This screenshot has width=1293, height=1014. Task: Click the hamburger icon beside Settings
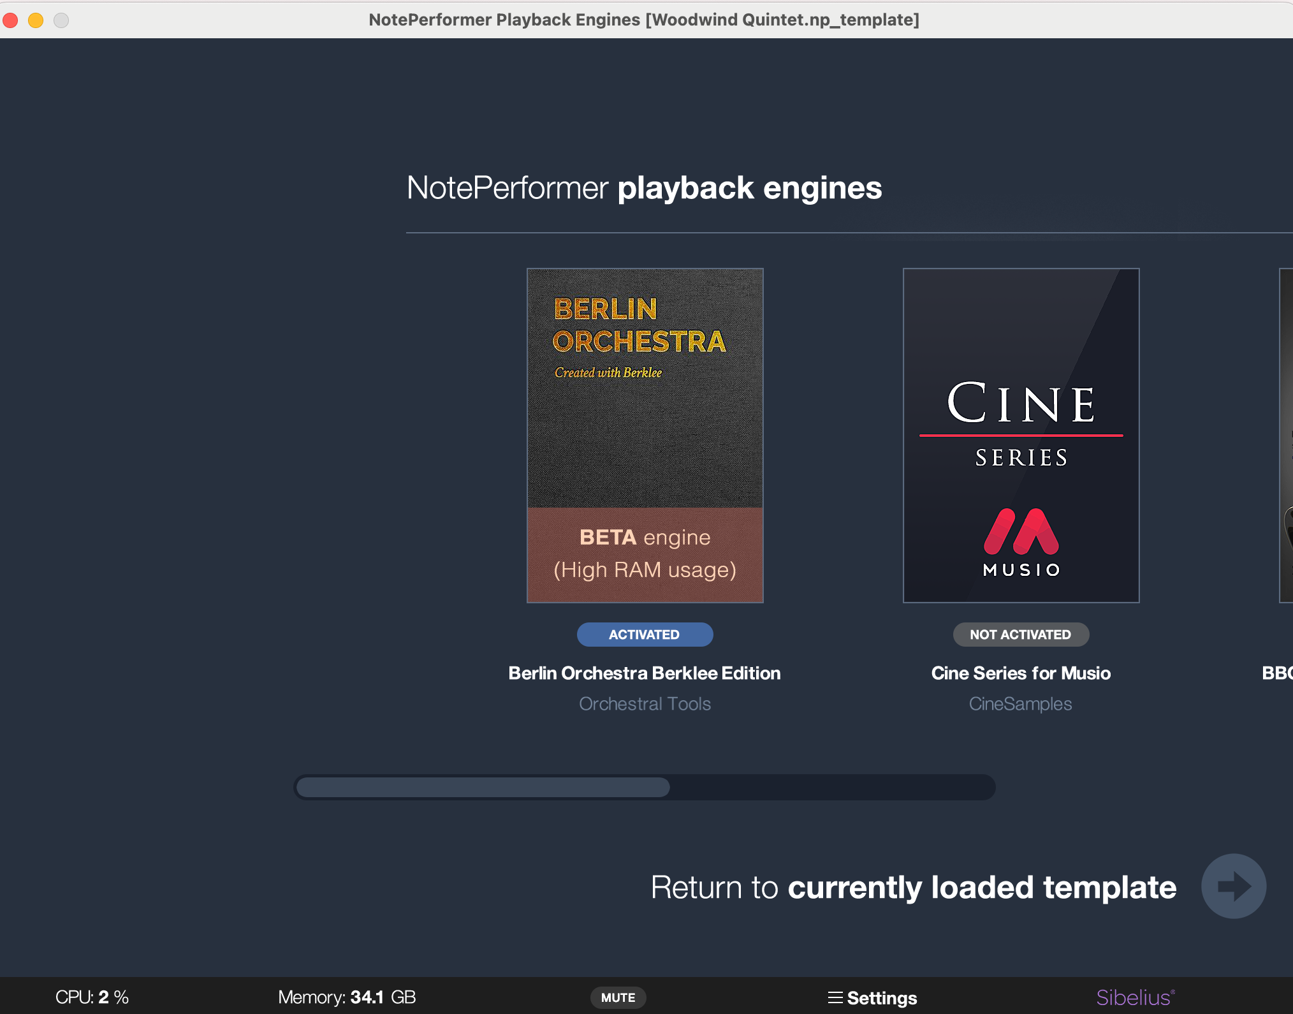835,997
